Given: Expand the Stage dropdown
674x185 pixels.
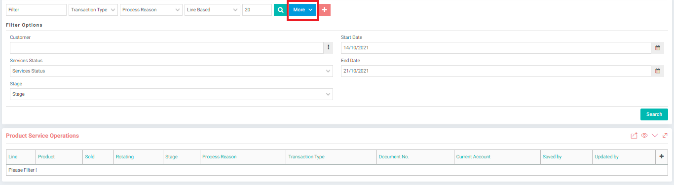Looking at the screenshot, I should (x=171, y=94).
